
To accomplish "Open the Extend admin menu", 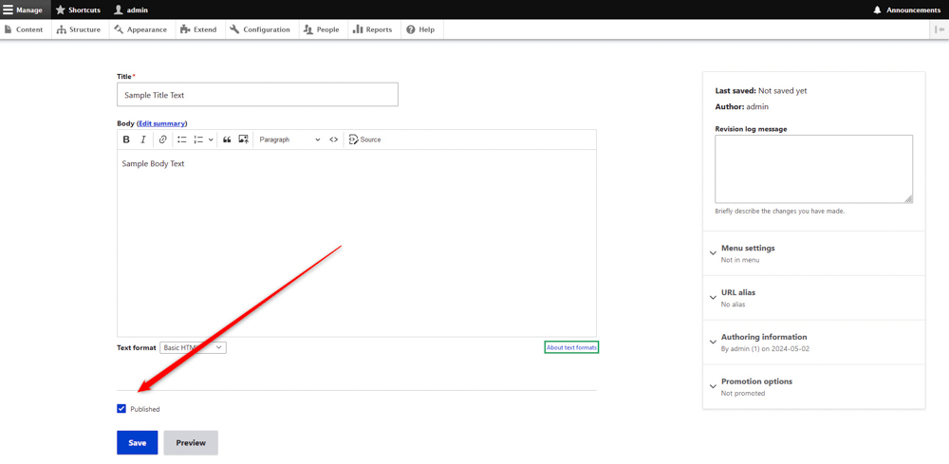I will [x=199, y=29].
